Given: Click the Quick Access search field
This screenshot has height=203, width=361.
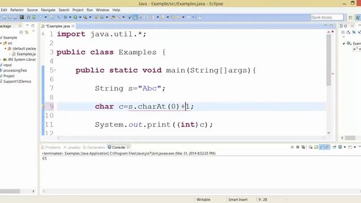Looking at the screenshot, I should 327,17.
